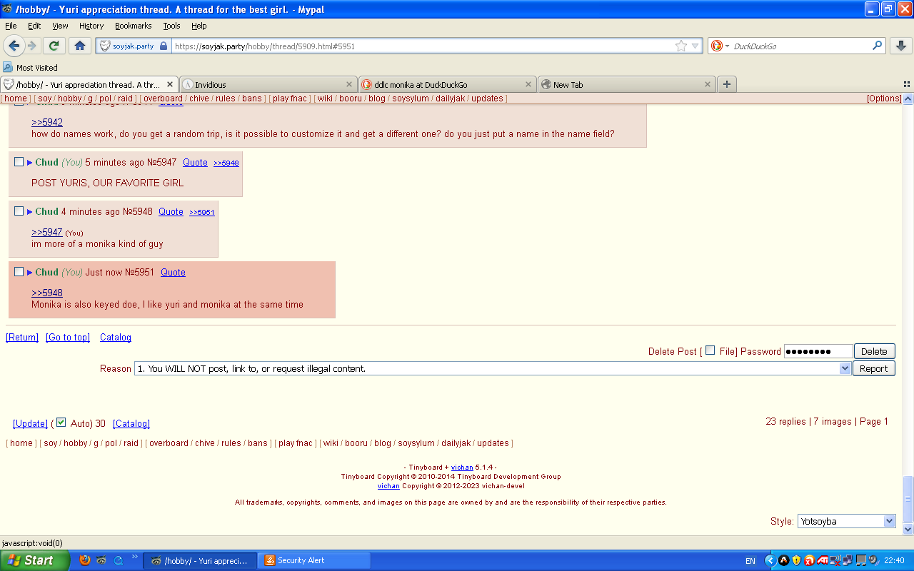This screenshot has width=914, height=571.
Task: Close the Invidious tab
Action: coord(349,84)
